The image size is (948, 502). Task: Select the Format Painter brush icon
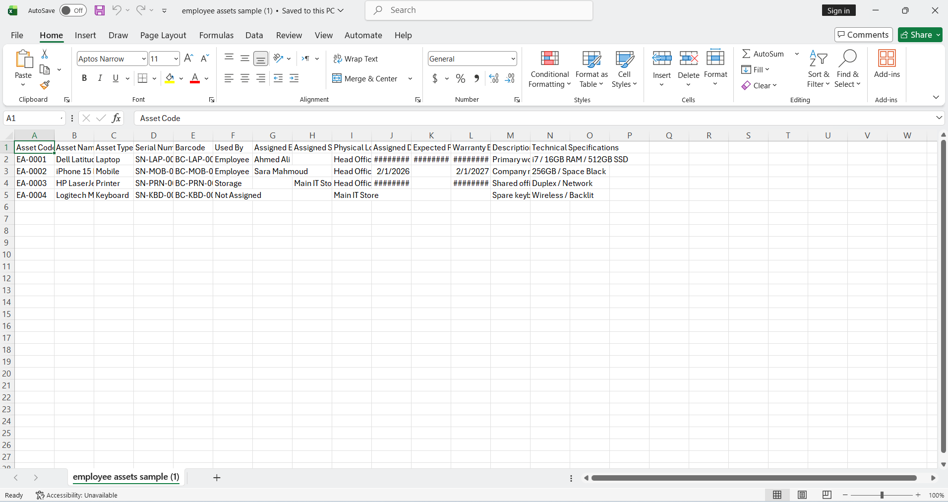tap(45, 85)
